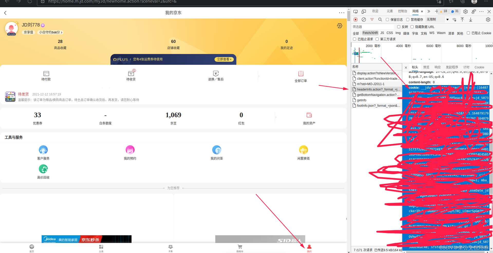
Task: Open 发起程序 tab in request details
Action: point(452,67)
